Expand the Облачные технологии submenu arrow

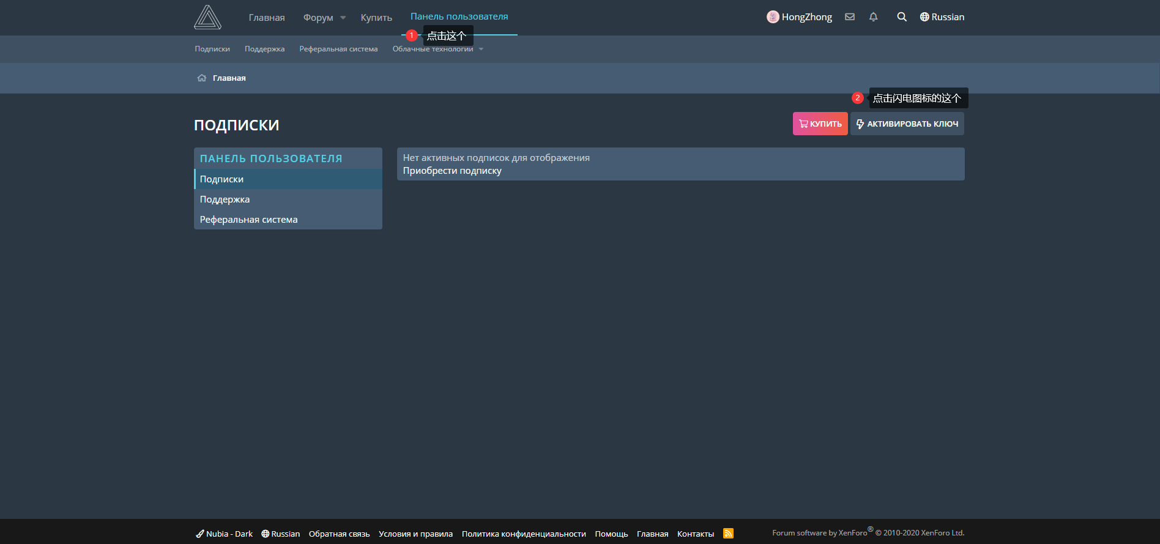(x=481, y=49)
